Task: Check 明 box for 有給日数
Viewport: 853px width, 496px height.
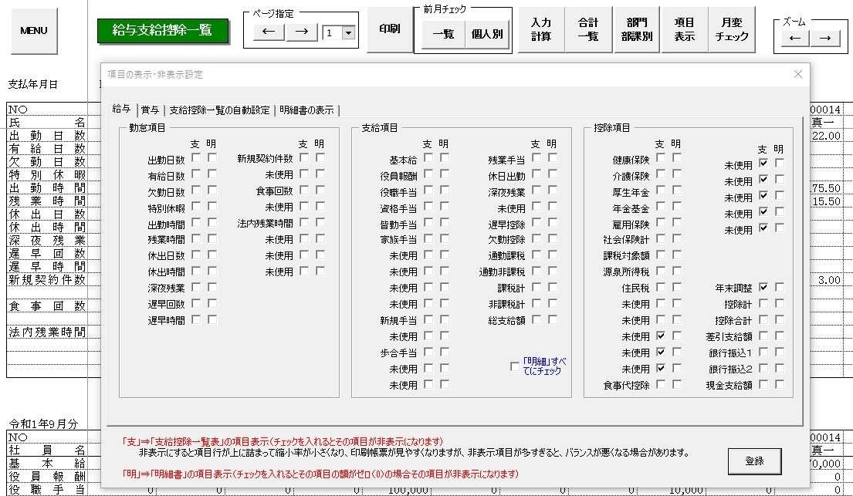Action: click(212, 174)
